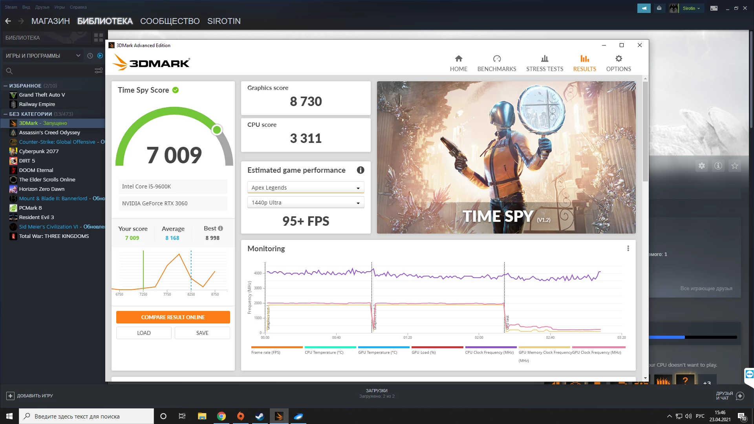Open the SIROTIN profile section in Steam
Image resolution: width=754 pixels, height=424 pixels.
224,21
